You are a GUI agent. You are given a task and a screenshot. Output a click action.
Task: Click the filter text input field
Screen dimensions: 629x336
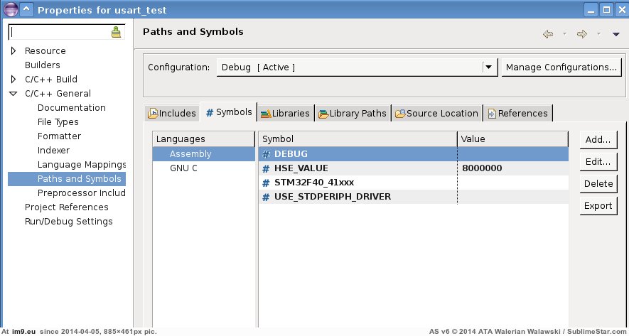59,32
